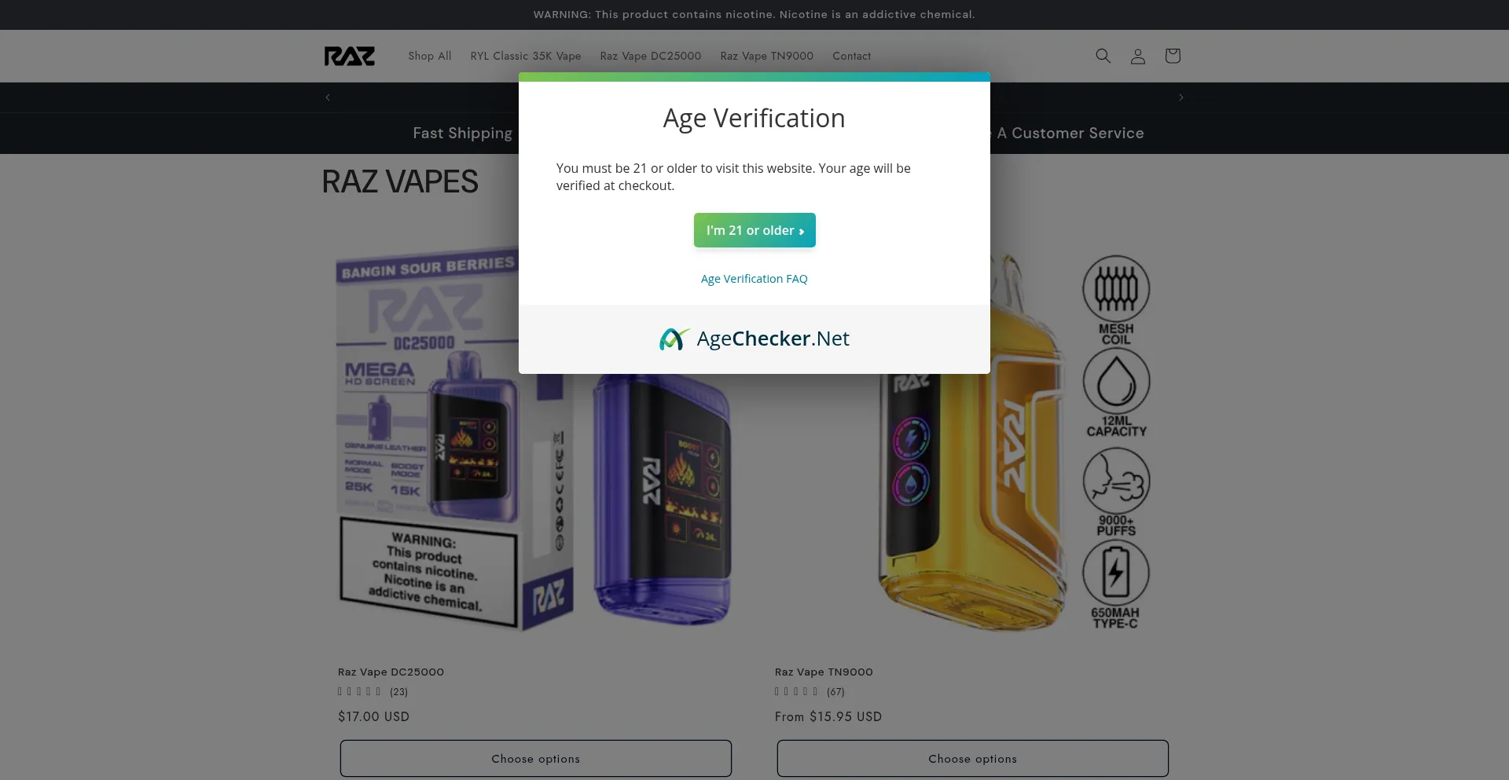Open the shopping cart icon

(1172, 56)
